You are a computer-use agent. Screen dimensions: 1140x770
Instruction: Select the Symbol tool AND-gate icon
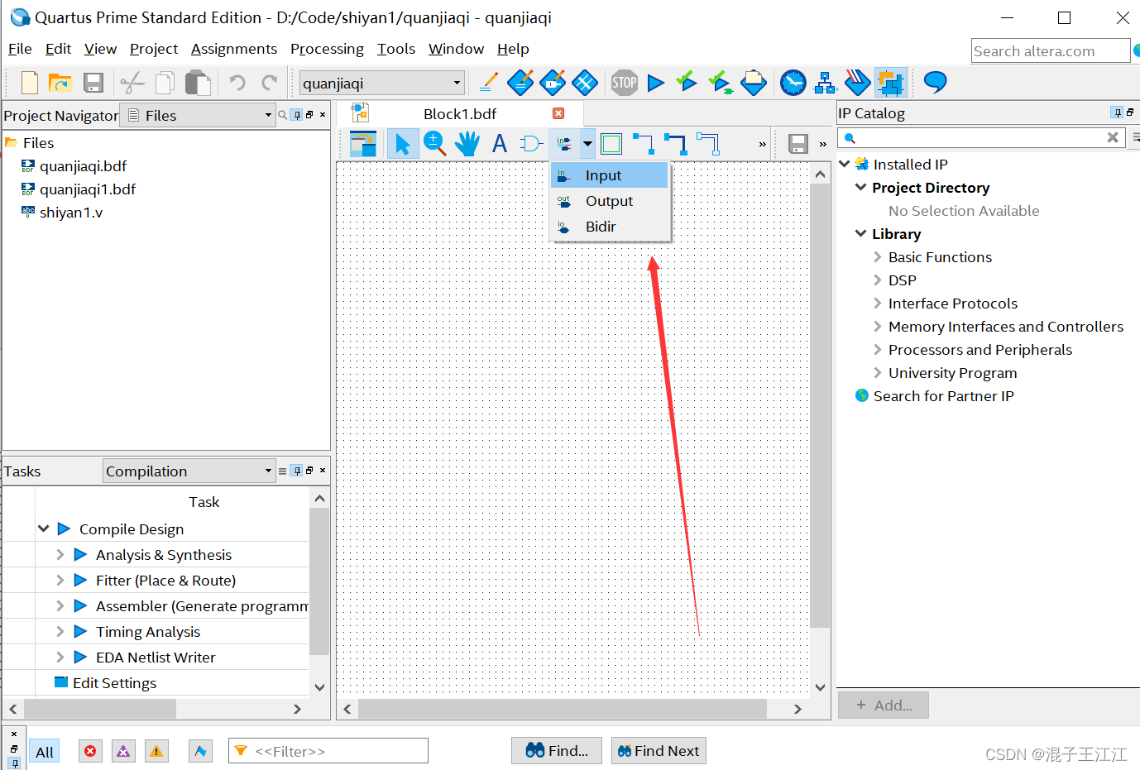532,144
